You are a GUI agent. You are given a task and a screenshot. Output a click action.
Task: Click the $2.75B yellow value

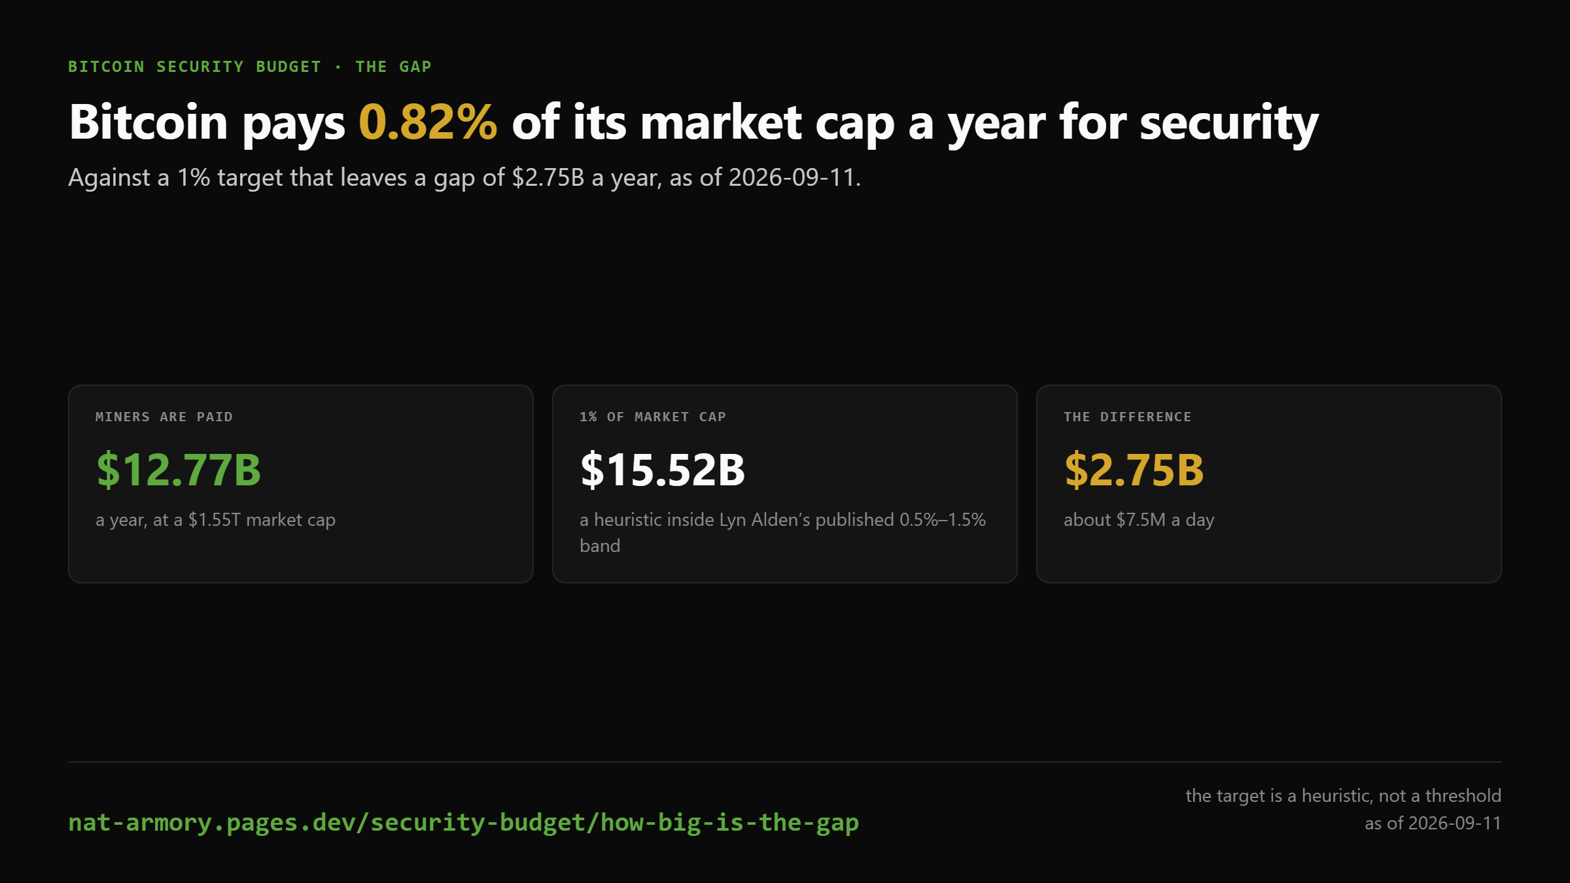click(x=1134, y=470)
